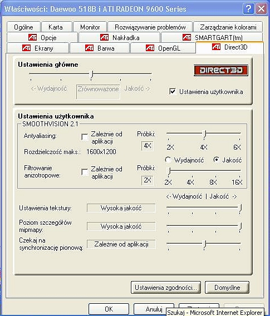Select the Jakość radio button
The height and width of the screenshot is (316, 270).
coord(216,160)
